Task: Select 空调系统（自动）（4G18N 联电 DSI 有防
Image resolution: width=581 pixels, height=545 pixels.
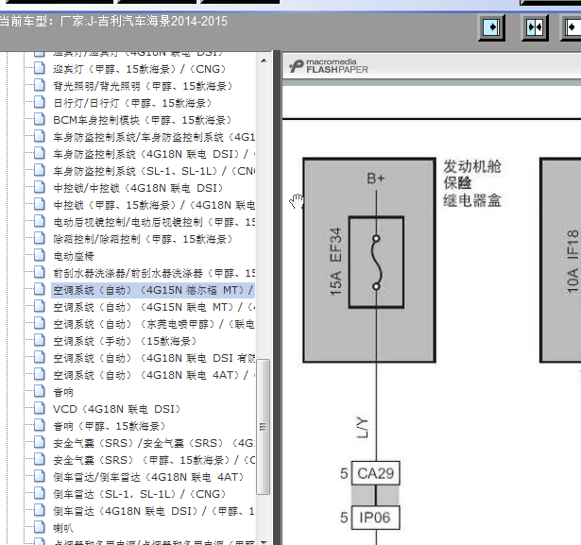Action: coord(154,359)
